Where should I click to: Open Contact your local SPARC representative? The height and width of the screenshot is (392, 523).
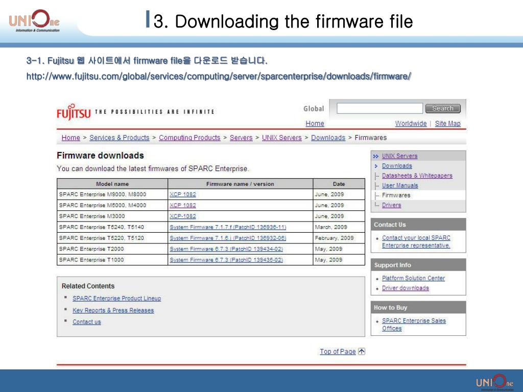click(416, 241)
